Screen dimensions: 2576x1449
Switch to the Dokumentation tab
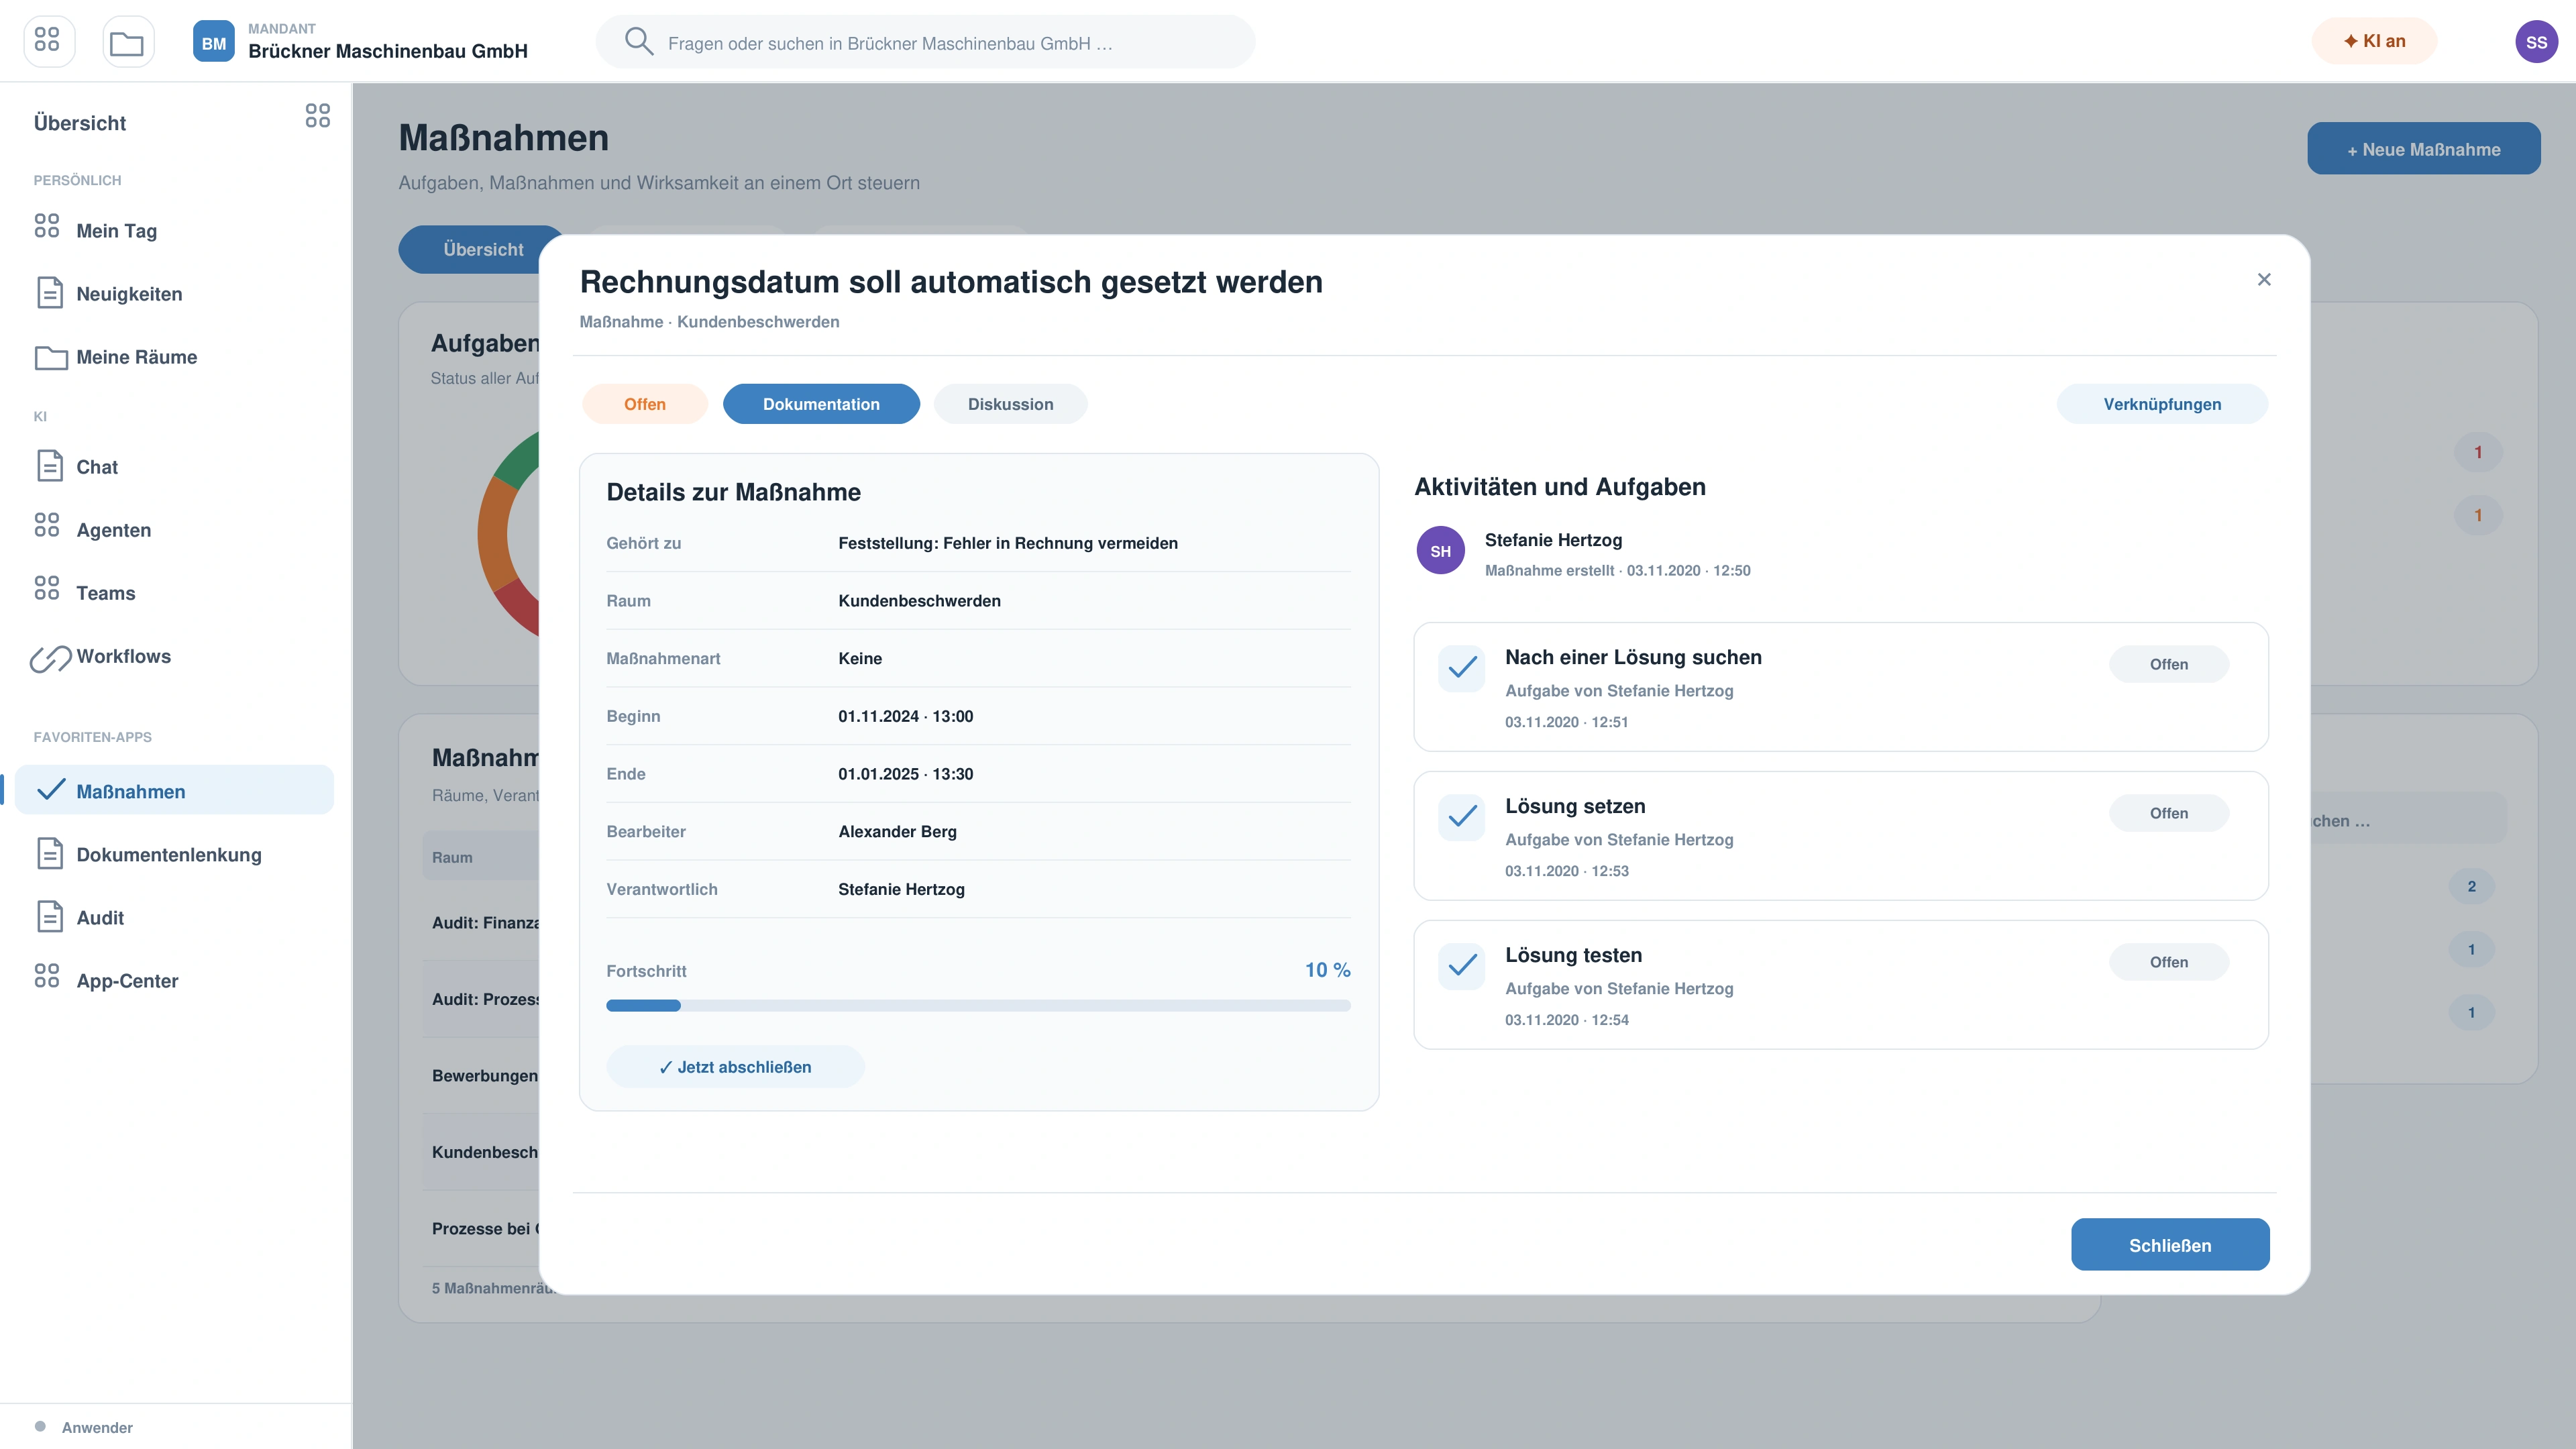pyautogui.click(x=821, y=404)
